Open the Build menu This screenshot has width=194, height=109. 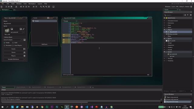point(13,4)
